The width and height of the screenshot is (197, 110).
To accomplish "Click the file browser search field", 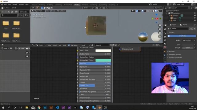I will 9,15.
